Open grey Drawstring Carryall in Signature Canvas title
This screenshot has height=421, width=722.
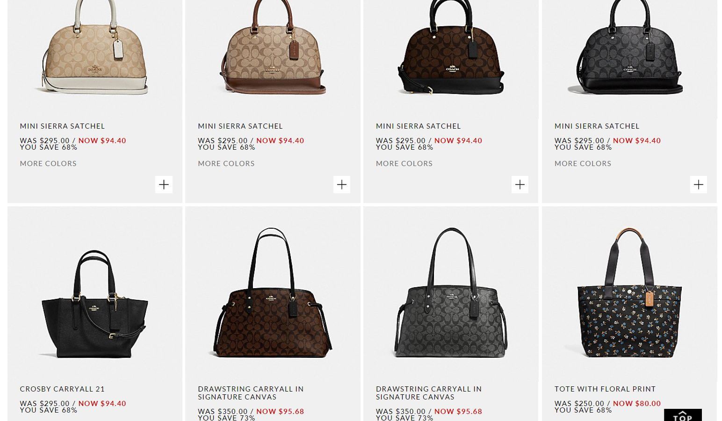pyautogui.click(x=429, y=393)
